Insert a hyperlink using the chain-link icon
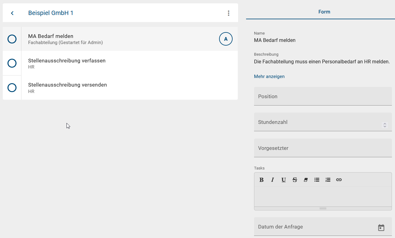The height and width of the screenshot is (238, 395). 339,180
